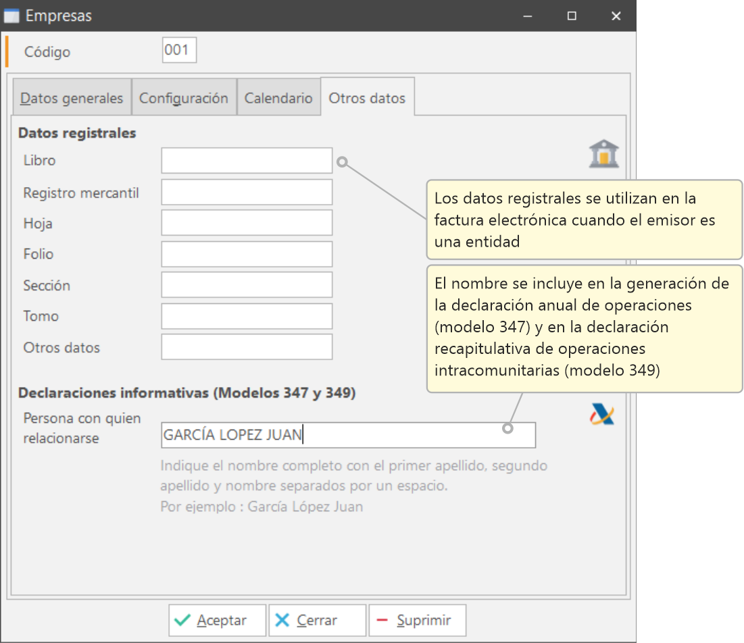Click the Sección input box
This screenshot has height=643, width=744.
247,285
